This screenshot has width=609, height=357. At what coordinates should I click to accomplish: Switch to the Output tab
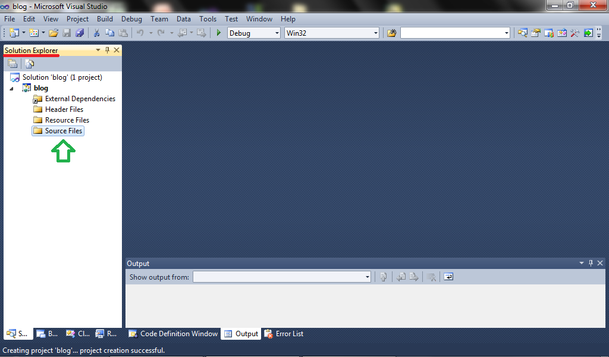tap(241, 334)
